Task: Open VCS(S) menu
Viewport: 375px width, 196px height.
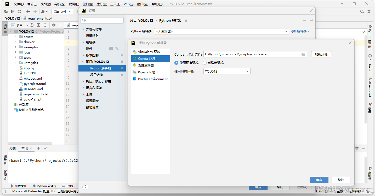Action: (129, 4)
